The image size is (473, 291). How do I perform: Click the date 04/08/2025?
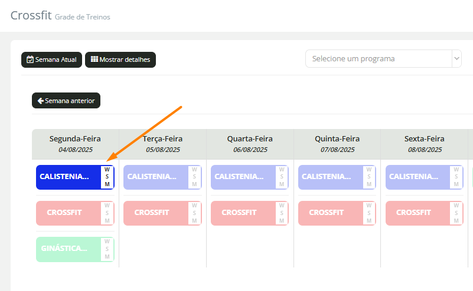[x=76, y=150]
